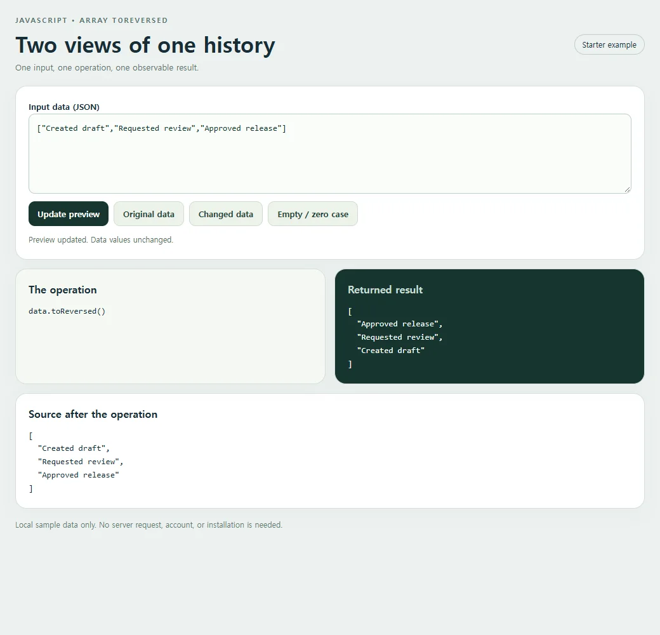Click the "One input, one operation" subtitle
The width and height of the screenshot is (660, 635).
point(107,68)
